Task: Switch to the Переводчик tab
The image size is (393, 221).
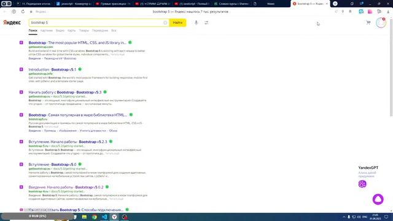Action: click(100, 31)
